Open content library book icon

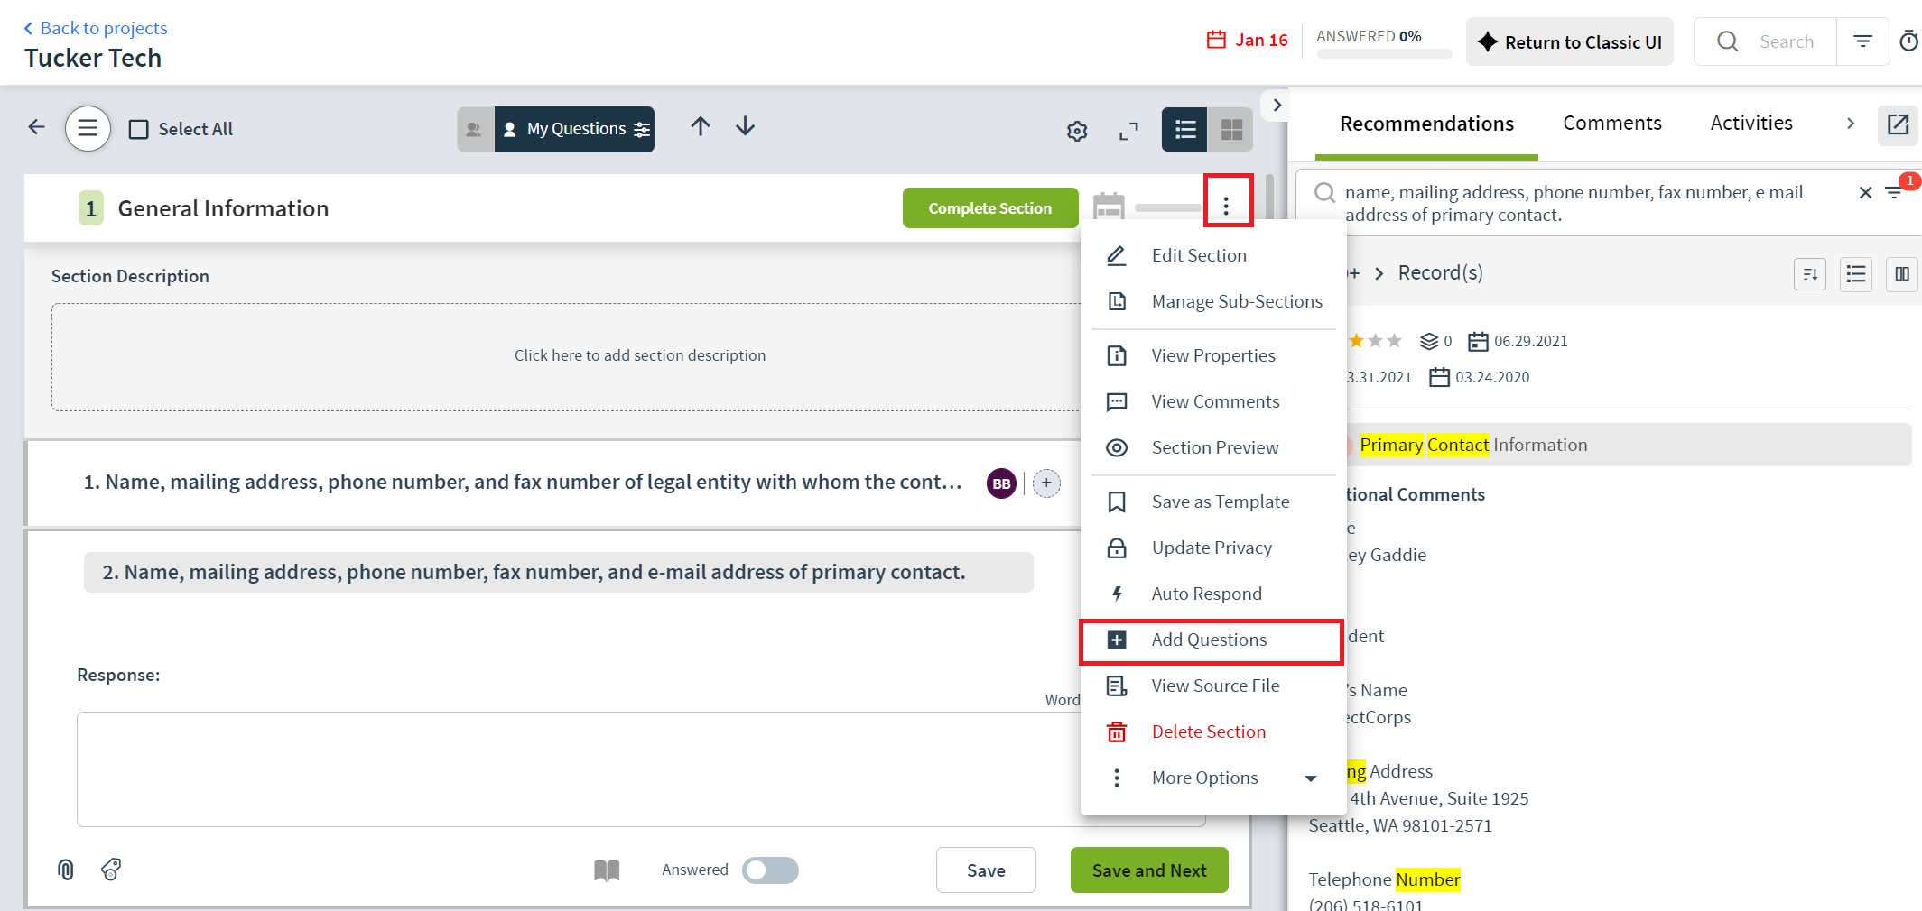pos(607,870)
